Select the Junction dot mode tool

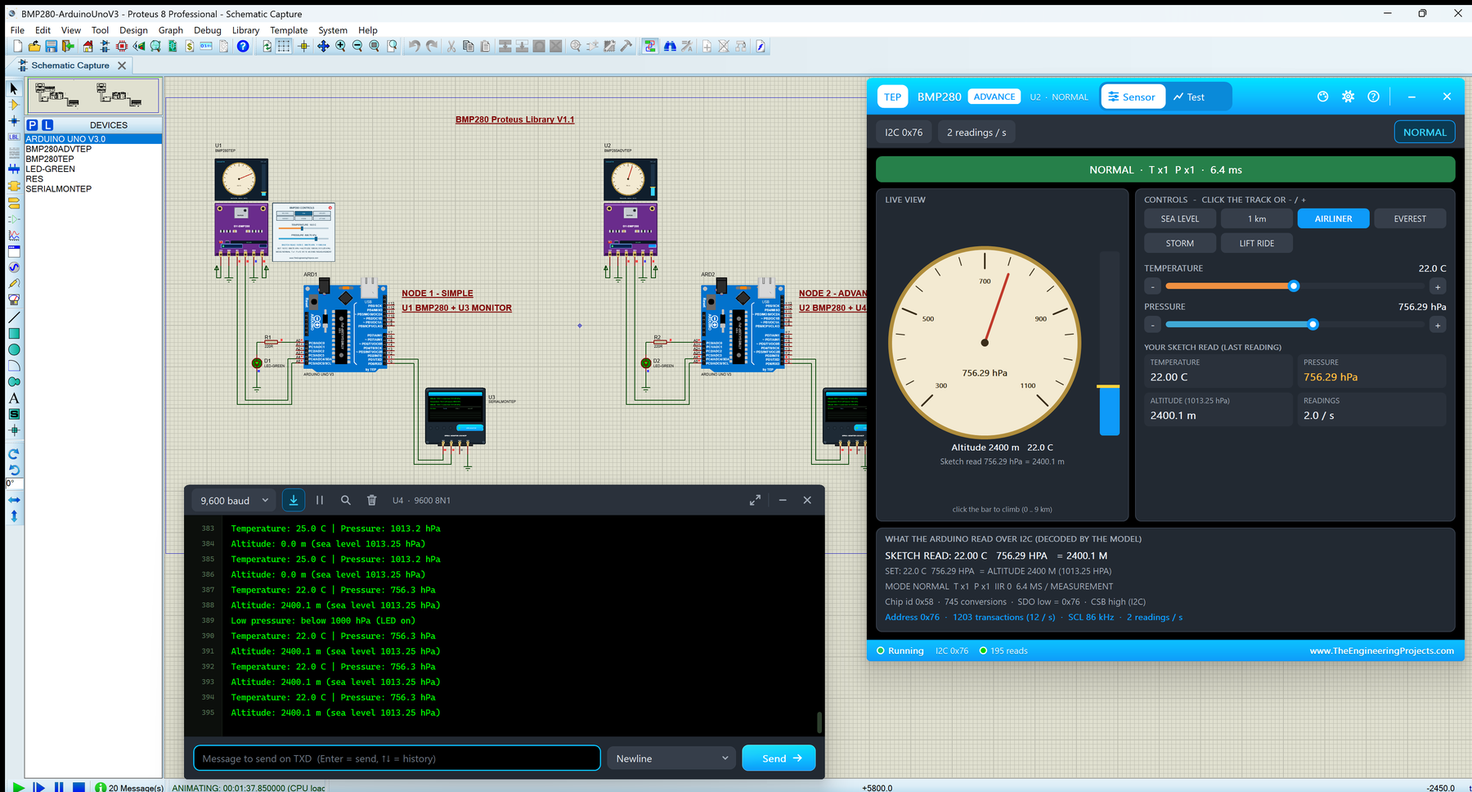click(14, 121)
